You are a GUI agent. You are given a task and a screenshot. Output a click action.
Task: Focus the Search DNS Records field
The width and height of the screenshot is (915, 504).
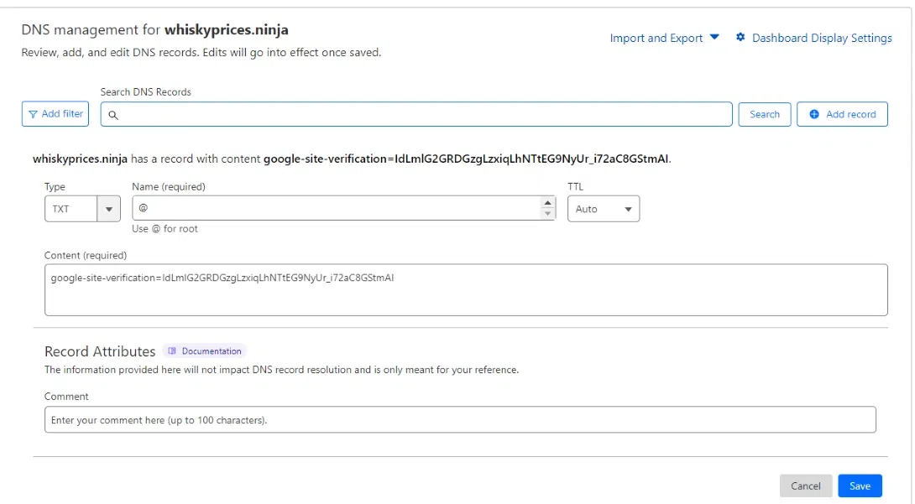tap(420, 115)
